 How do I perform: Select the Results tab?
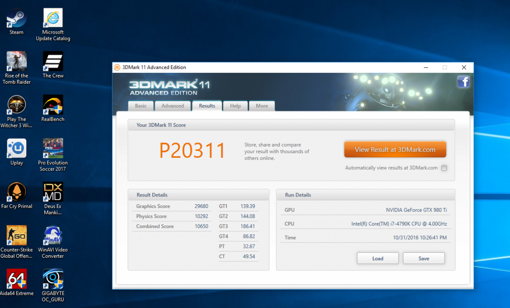pos(207,106)
